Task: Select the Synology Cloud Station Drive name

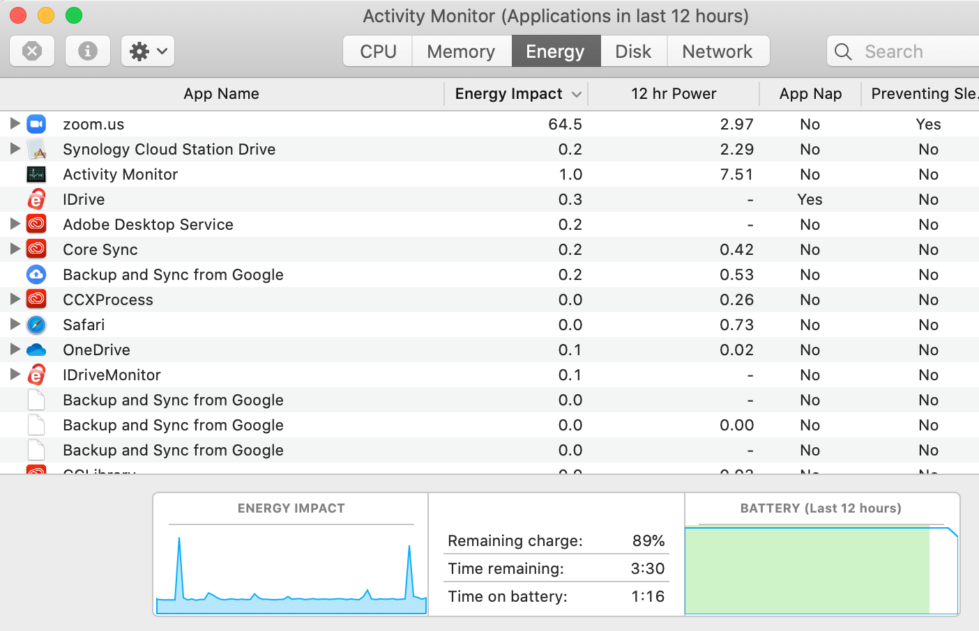Action: [169, 150]
